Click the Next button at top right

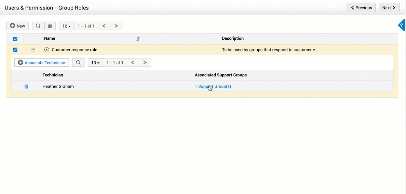pos(389,7)
